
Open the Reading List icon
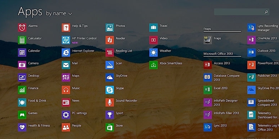pyautogui.click(x=109, y=52)
